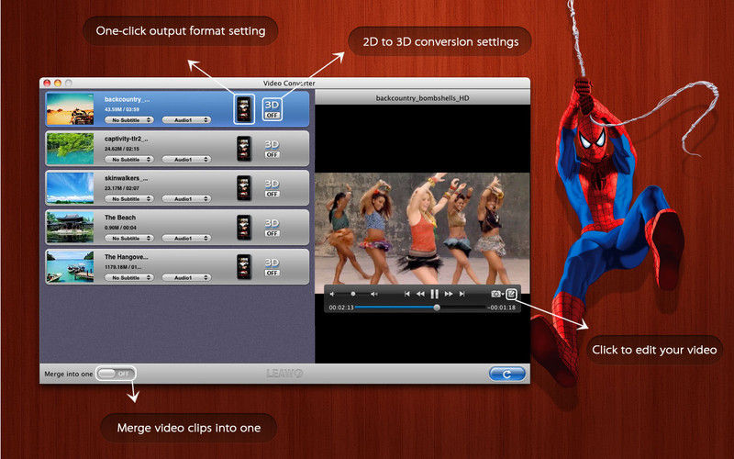Toggle 3D OFF switch for The Hangove video
Viewport: 734px width, 459px height.
pos(272,273)
